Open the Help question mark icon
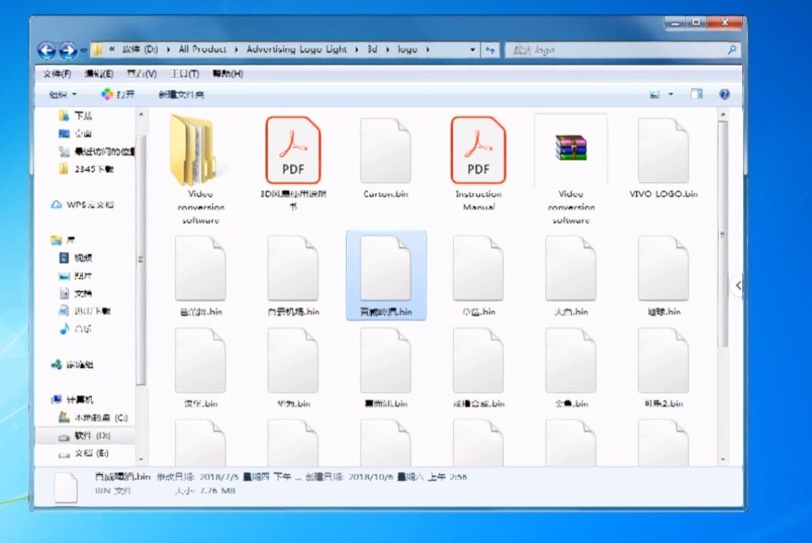Viewport: 812px width, 543px height. (x=724, y=93)
